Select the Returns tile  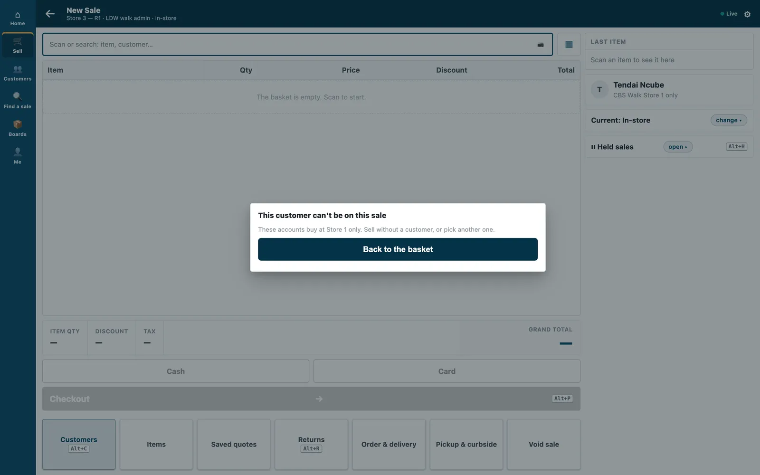coord(311,444)
